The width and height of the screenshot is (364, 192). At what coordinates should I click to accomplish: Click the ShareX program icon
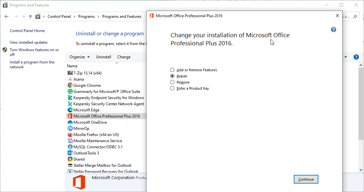point(70,159)
